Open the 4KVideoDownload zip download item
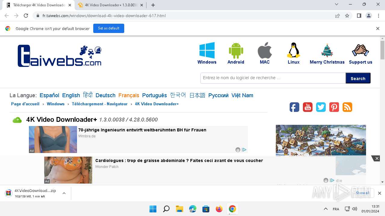The height and width of the screenshot is (216, 385). coord(35,193)
